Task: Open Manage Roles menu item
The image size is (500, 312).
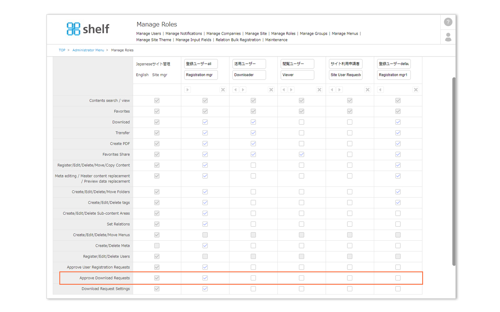Action: [283, 34]
